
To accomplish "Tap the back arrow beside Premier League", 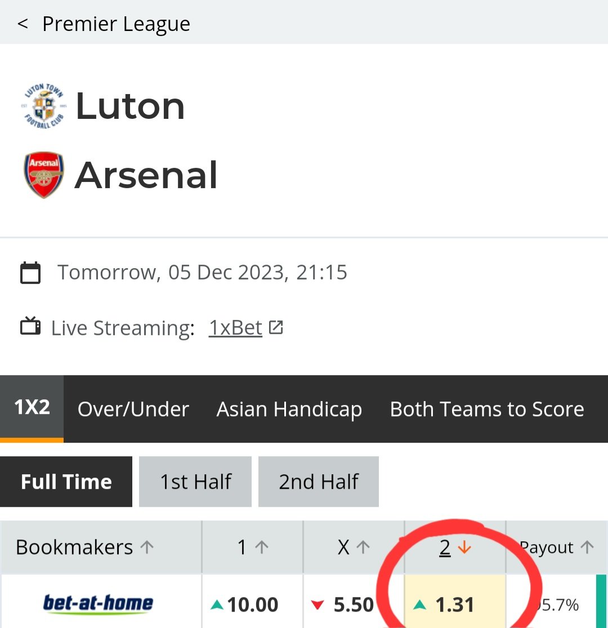I will [23, 24].
